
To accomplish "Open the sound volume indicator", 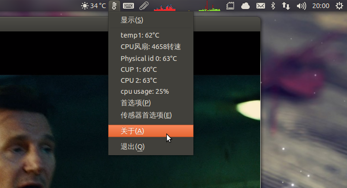I will (x=301, y=6).
